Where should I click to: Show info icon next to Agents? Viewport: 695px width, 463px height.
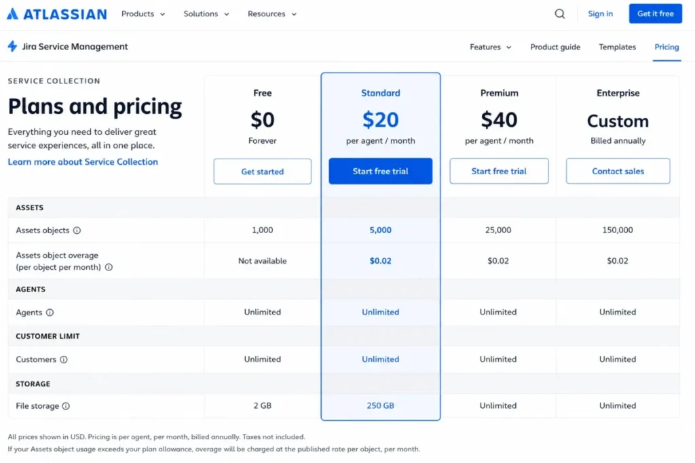[50, 313]
